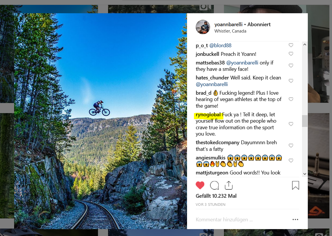The height and width of the screenshot is (236, 332).
Task: Heart the hates_chunder comment
Action: tap(291, 81)
